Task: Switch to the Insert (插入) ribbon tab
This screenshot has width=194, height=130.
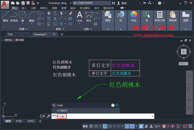Action: pyautogui.click(x=24, y=8)
